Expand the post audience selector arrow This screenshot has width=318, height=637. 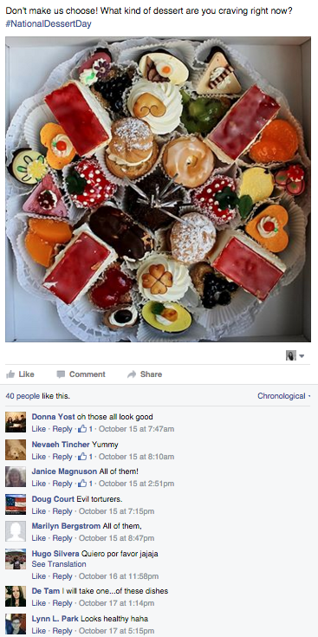302,356
